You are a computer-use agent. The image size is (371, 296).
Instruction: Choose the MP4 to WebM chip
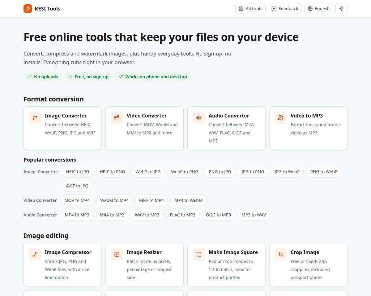point(189,200)
